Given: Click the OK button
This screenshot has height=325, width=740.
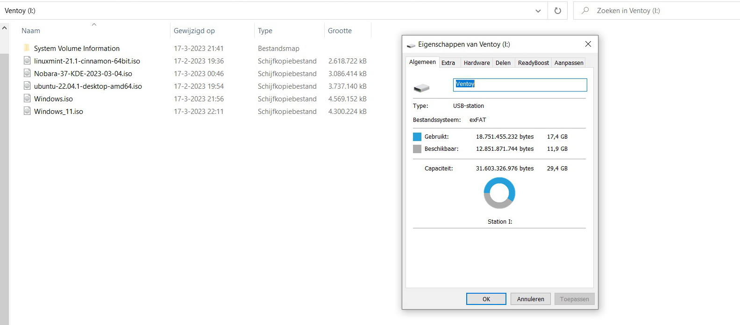Looking at the screenshot, I should (x=486, y=299).
